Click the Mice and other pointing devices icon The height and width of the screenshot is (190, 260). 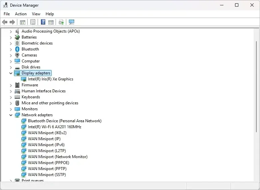click(x=17, y=103)
